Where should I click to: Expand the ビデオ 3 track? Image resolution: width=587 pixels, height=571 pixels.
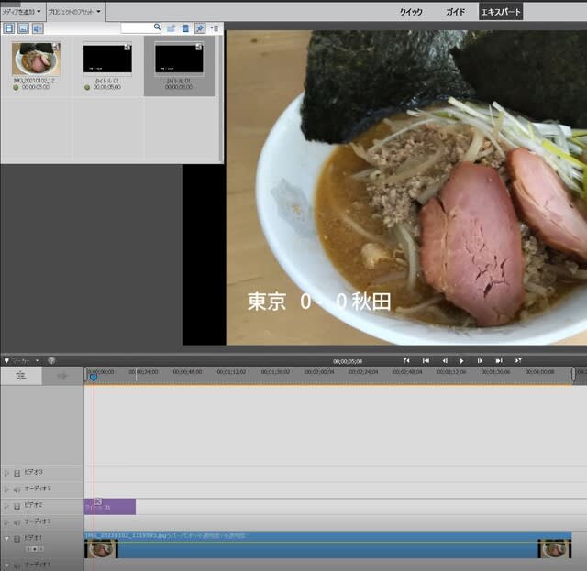click(6, 473)
